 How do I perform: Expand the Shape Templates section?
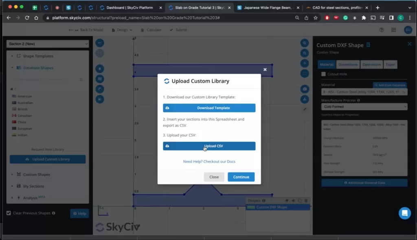point(38,56)
